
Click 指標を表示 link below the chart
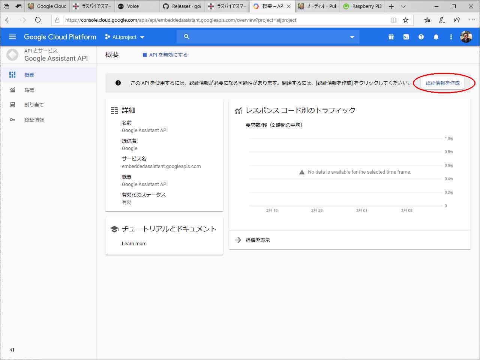click(x=258, y=240)
